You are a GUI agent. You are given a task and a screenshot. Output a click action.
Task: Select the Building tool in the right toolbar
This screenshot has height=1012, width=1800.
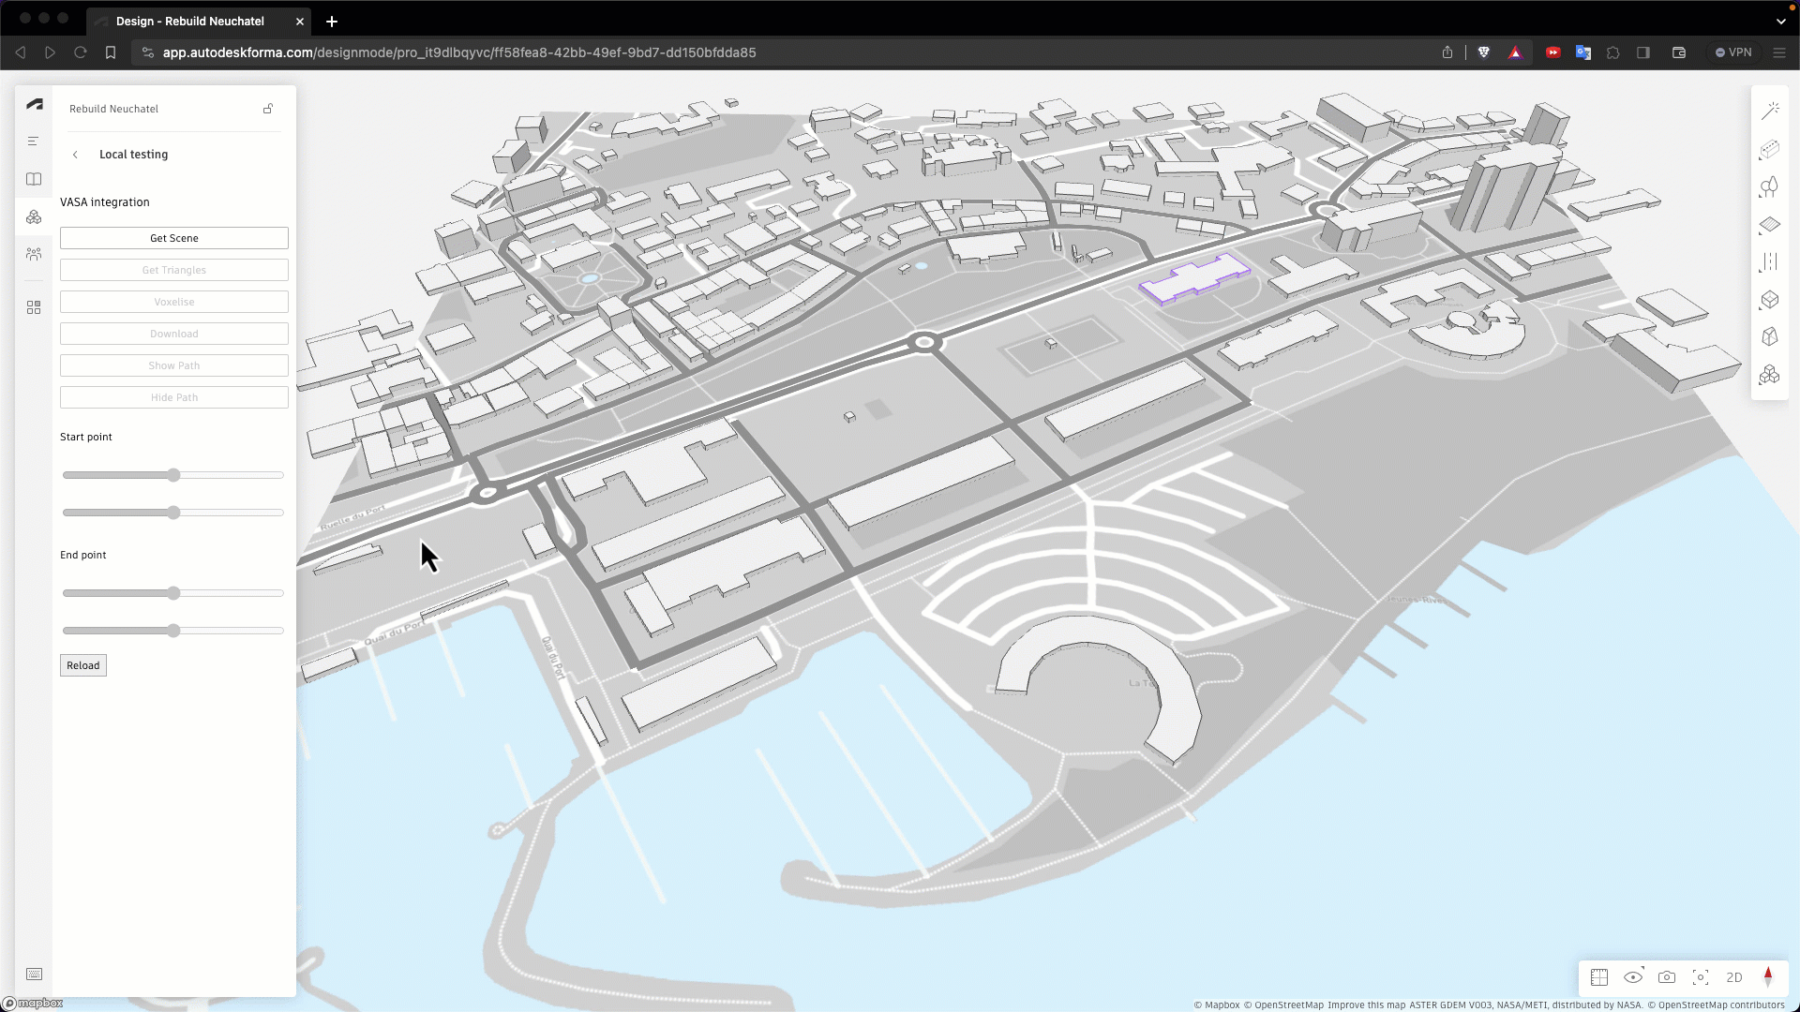(1770, 150)
